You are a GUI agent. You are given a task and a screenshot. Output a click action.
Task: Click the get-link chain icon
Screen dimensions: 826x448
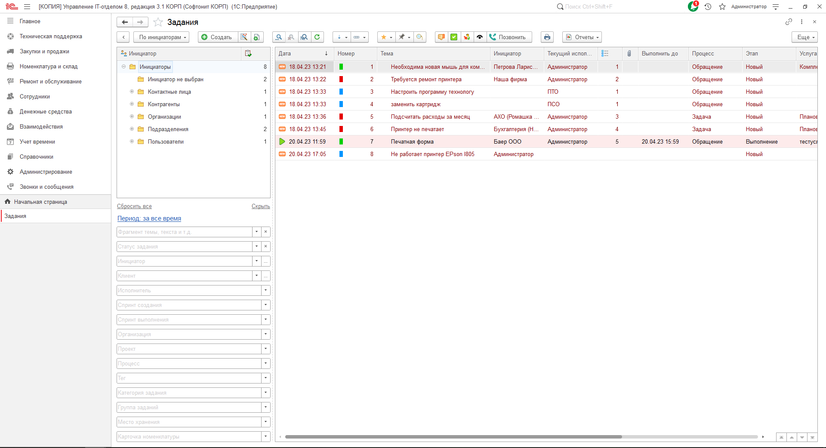coord(789,21)
